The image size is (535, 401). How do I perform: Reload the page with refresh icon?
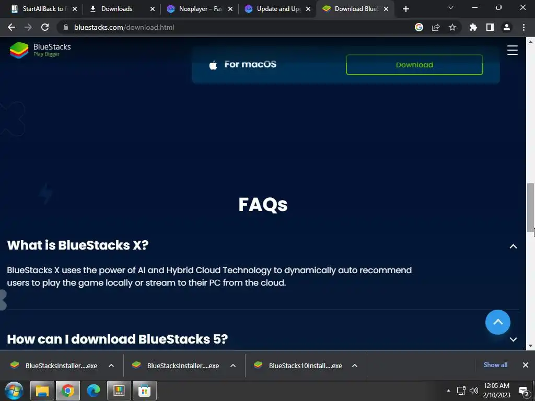[x=45, y=27]
